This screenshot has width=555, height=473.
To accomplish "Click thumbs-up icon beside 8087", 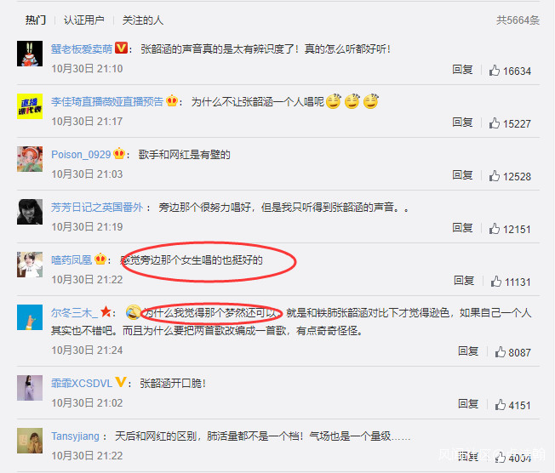I will (501, 351).
